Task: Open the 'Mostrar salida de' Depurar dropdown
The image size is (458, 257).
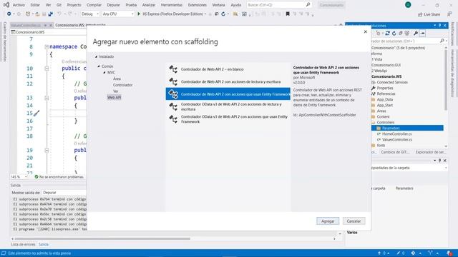Action: (x=64, y=193)
